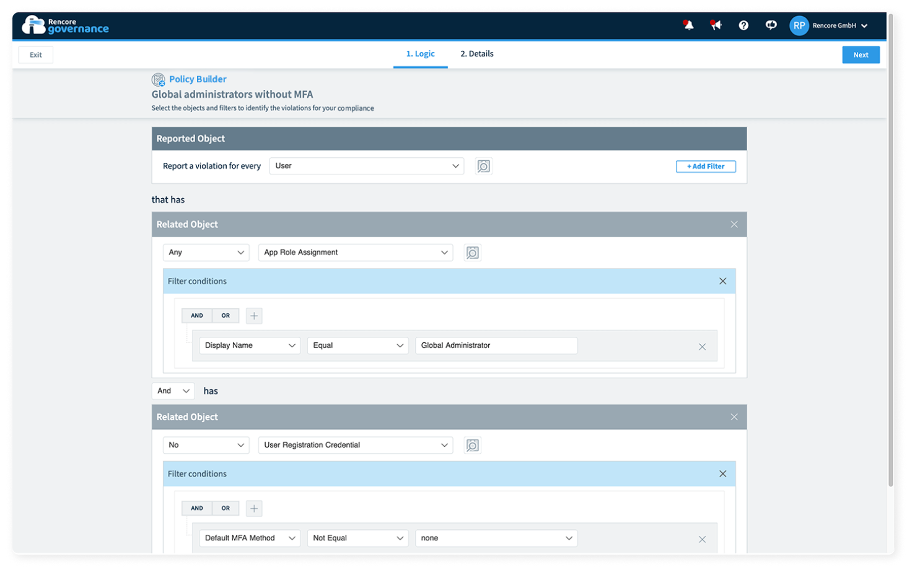Open the User reported object dropdown
907x567 pixels.
pos(367,166)
